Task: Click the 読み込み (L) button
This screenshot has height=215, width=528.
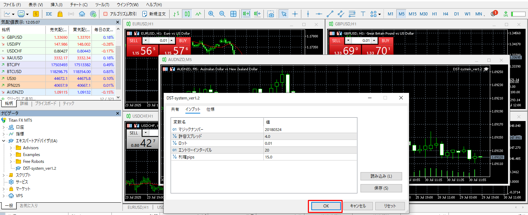Action: tap(381, 176)
